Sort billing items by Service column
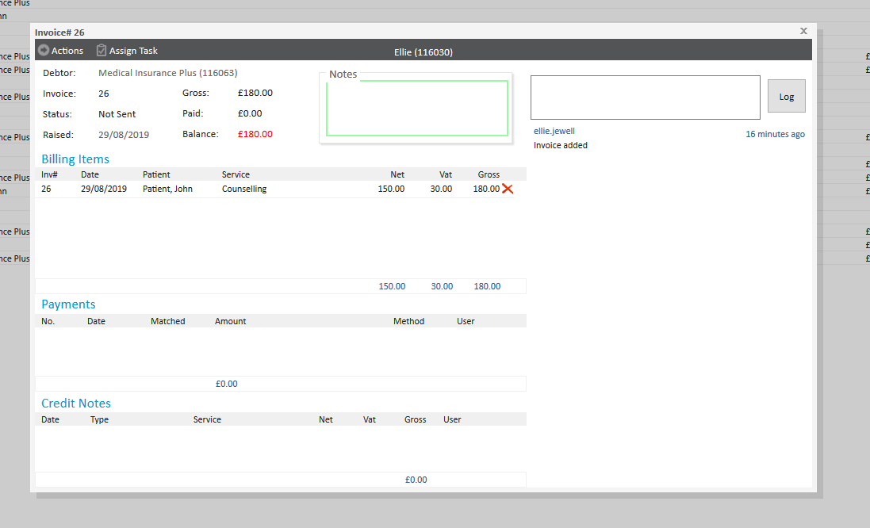Screen dimensions: 870x528 tap(236, 174)
